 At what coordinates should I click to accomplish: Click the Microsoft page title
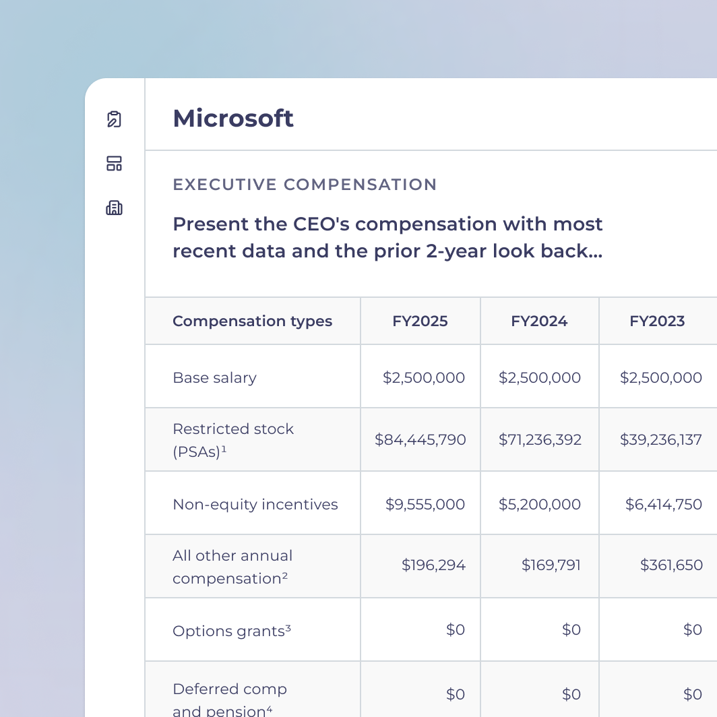[233, 118]
